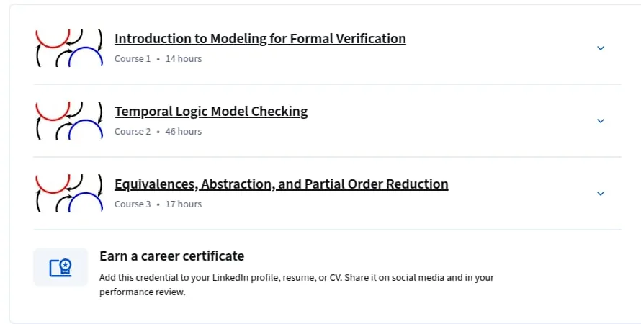
Task: Click the 'Course 2' label text
Action: [133, 132]
